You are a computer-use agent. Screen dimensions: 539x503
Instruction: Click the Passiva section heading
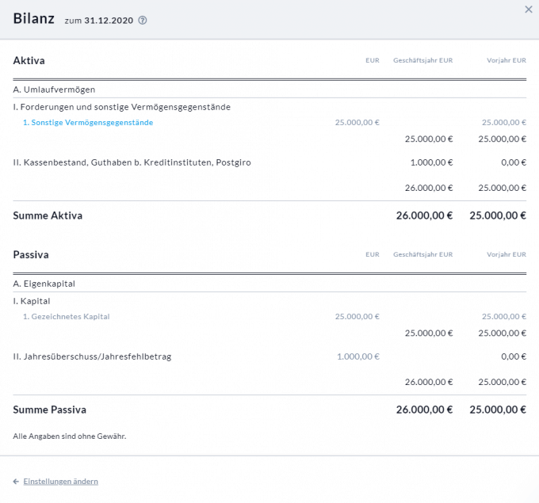(x=31, y=255)
